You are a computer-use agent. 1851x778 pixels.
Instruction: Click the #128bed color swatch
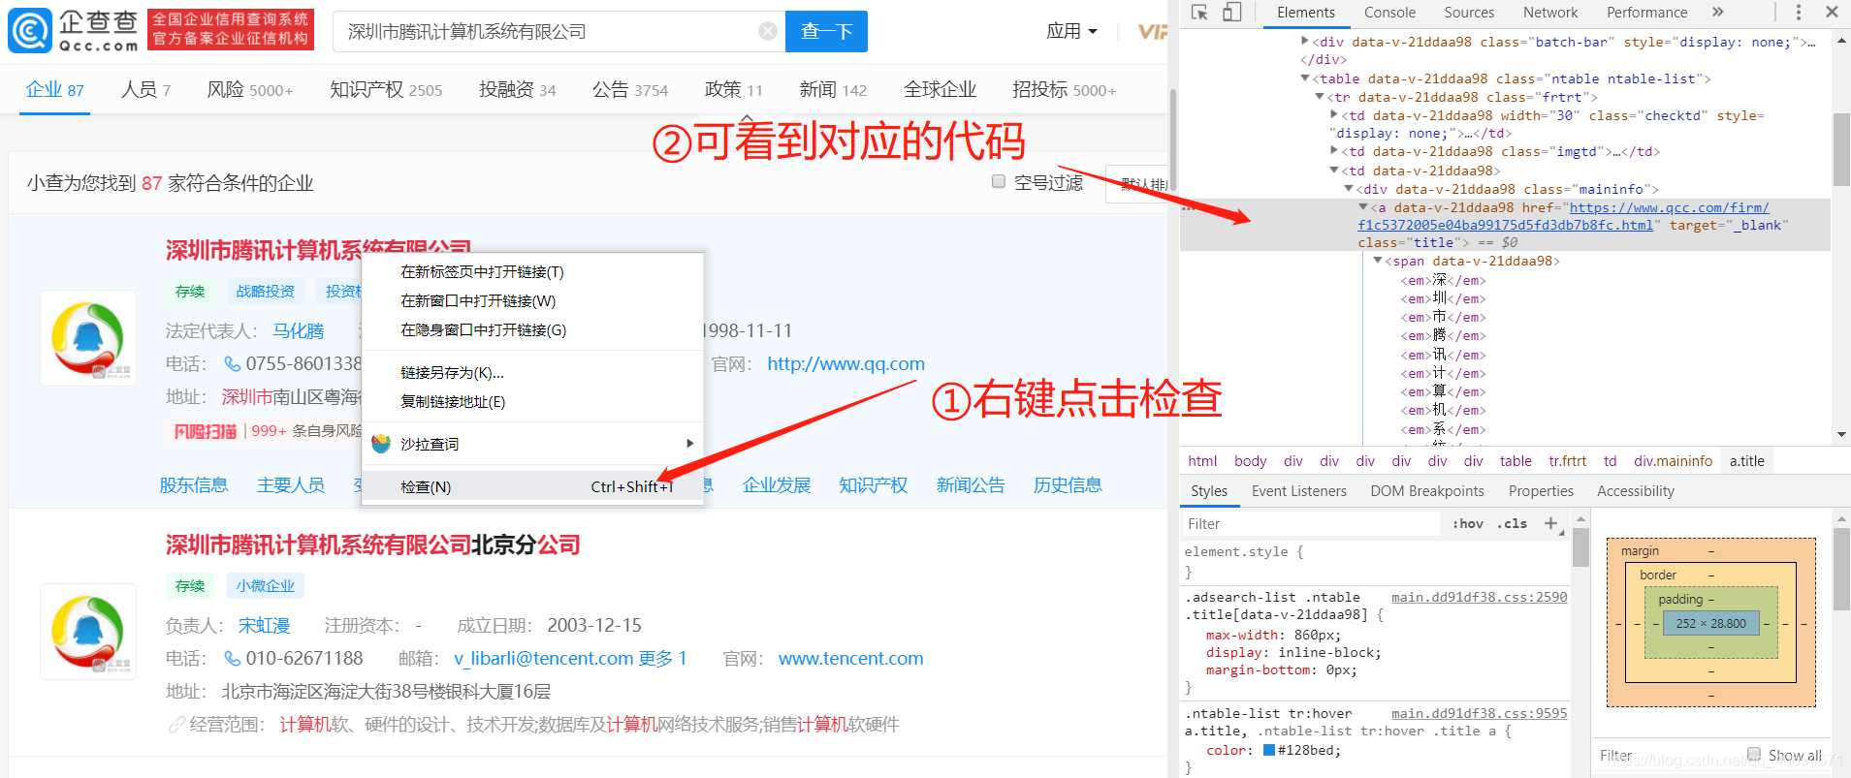[x=1269, y=750]
